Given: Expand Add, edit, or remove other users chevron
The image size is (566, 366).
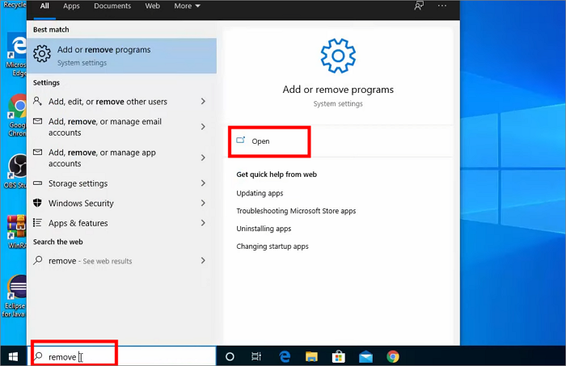Looking at the screenshot, I should pos(203,101).
